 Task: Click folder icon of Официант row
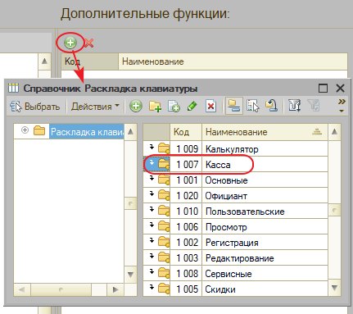tap(164, 195)
